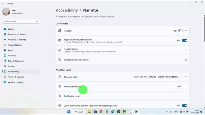Screen dimensions: 205x115
Task: Open File Explorer from taskbar
Action: coord(89,112)
